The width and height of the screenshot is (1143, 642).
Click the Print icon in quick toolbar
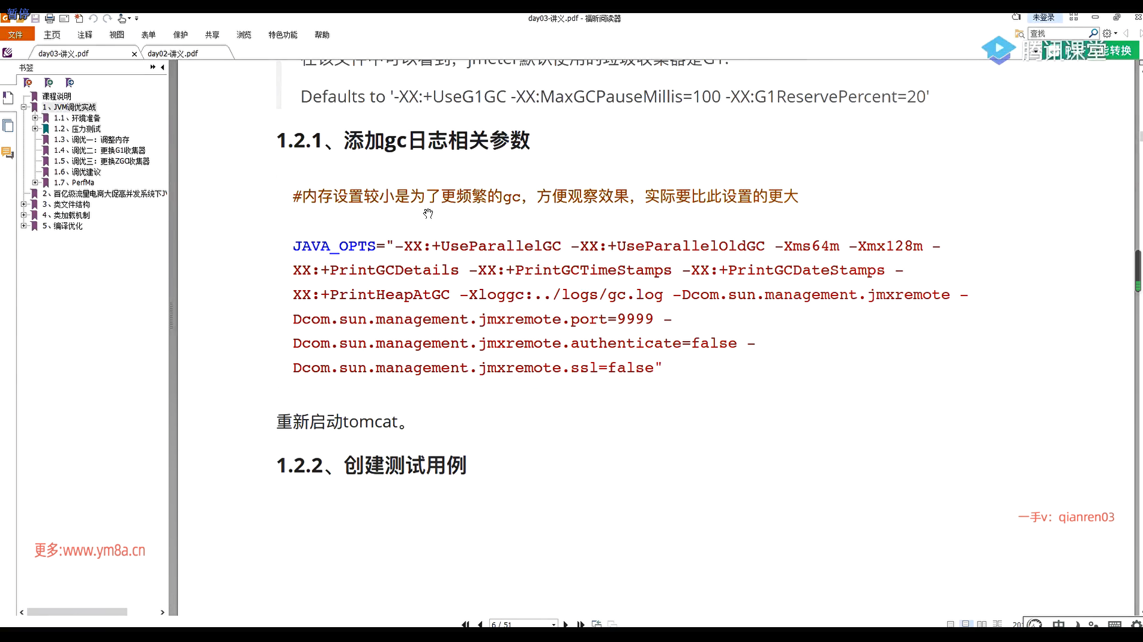[x=50, y=18]
